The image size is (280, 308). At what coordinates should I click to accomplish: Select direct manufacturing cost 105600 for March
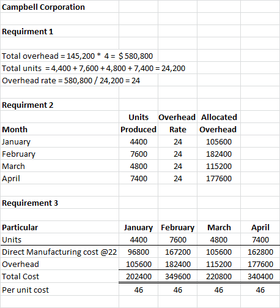pyautogui.click(x=219, y=252)
